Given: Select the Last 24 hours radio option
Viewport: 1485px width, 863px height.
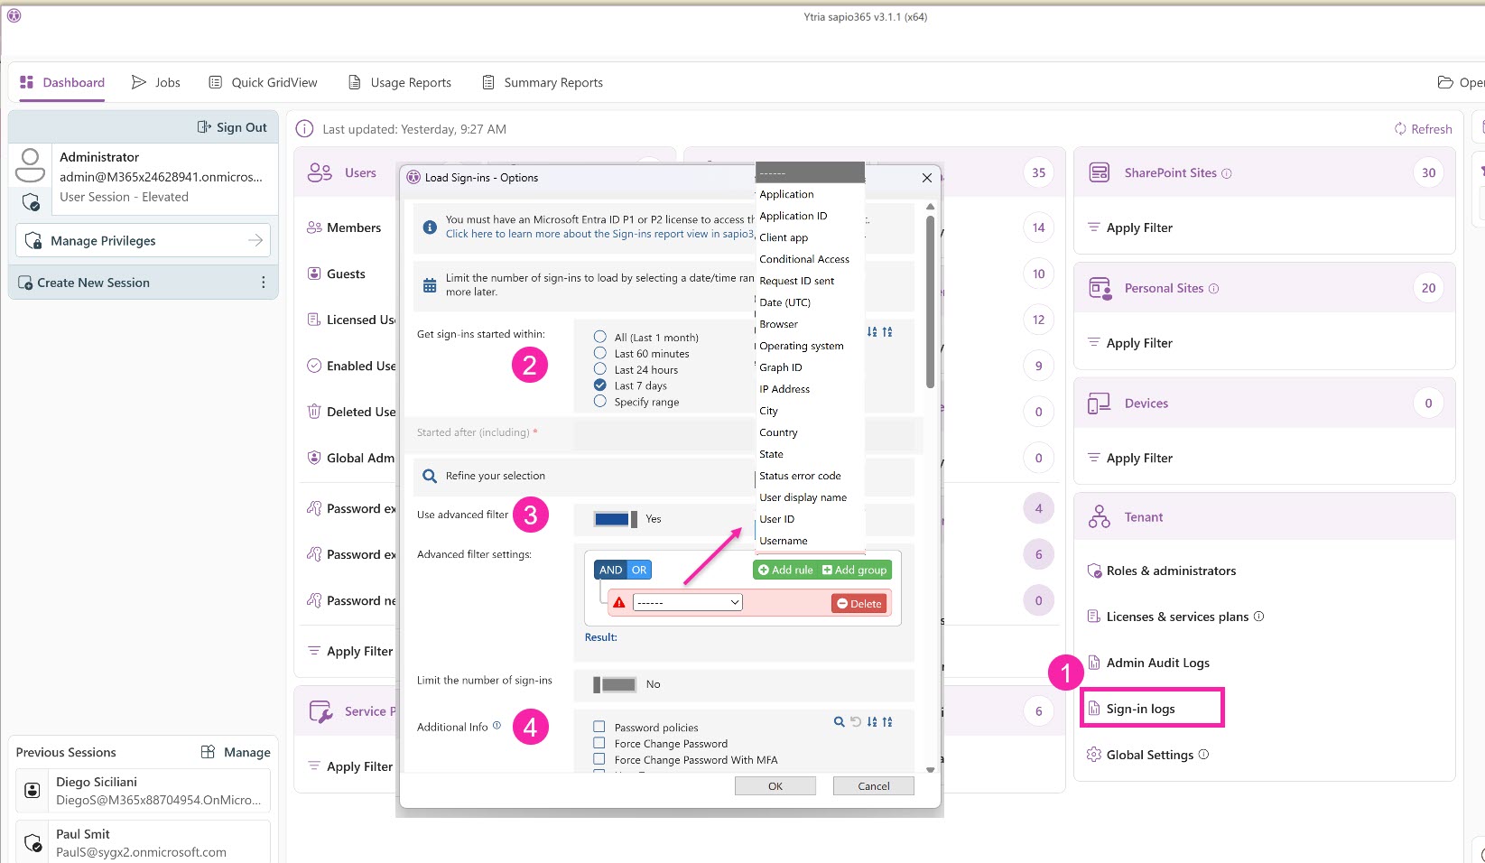Looking at the screenshot, I should pyautogui.click(x=599, y=369).
